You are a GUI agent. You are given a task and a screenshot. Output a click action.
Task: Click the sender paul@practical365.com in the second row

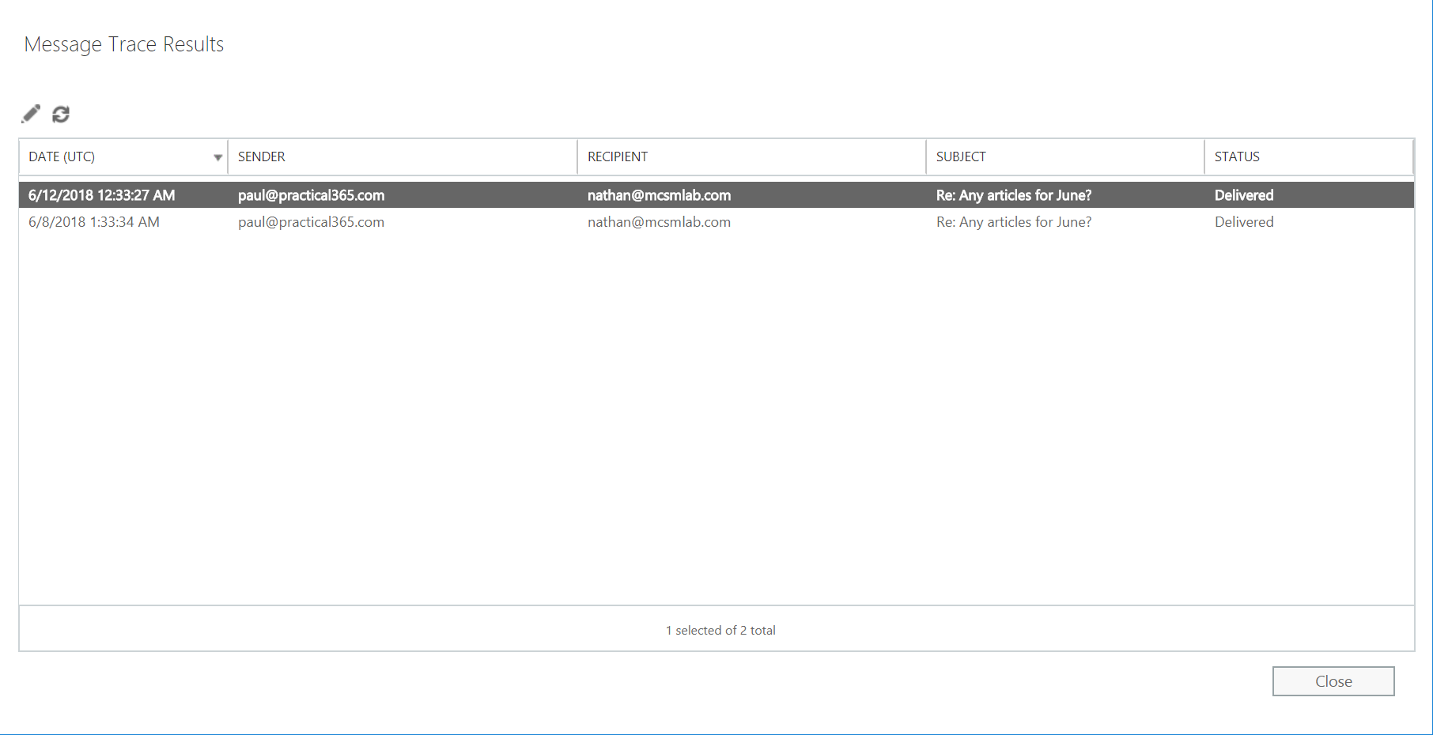(x=311, y=222)
